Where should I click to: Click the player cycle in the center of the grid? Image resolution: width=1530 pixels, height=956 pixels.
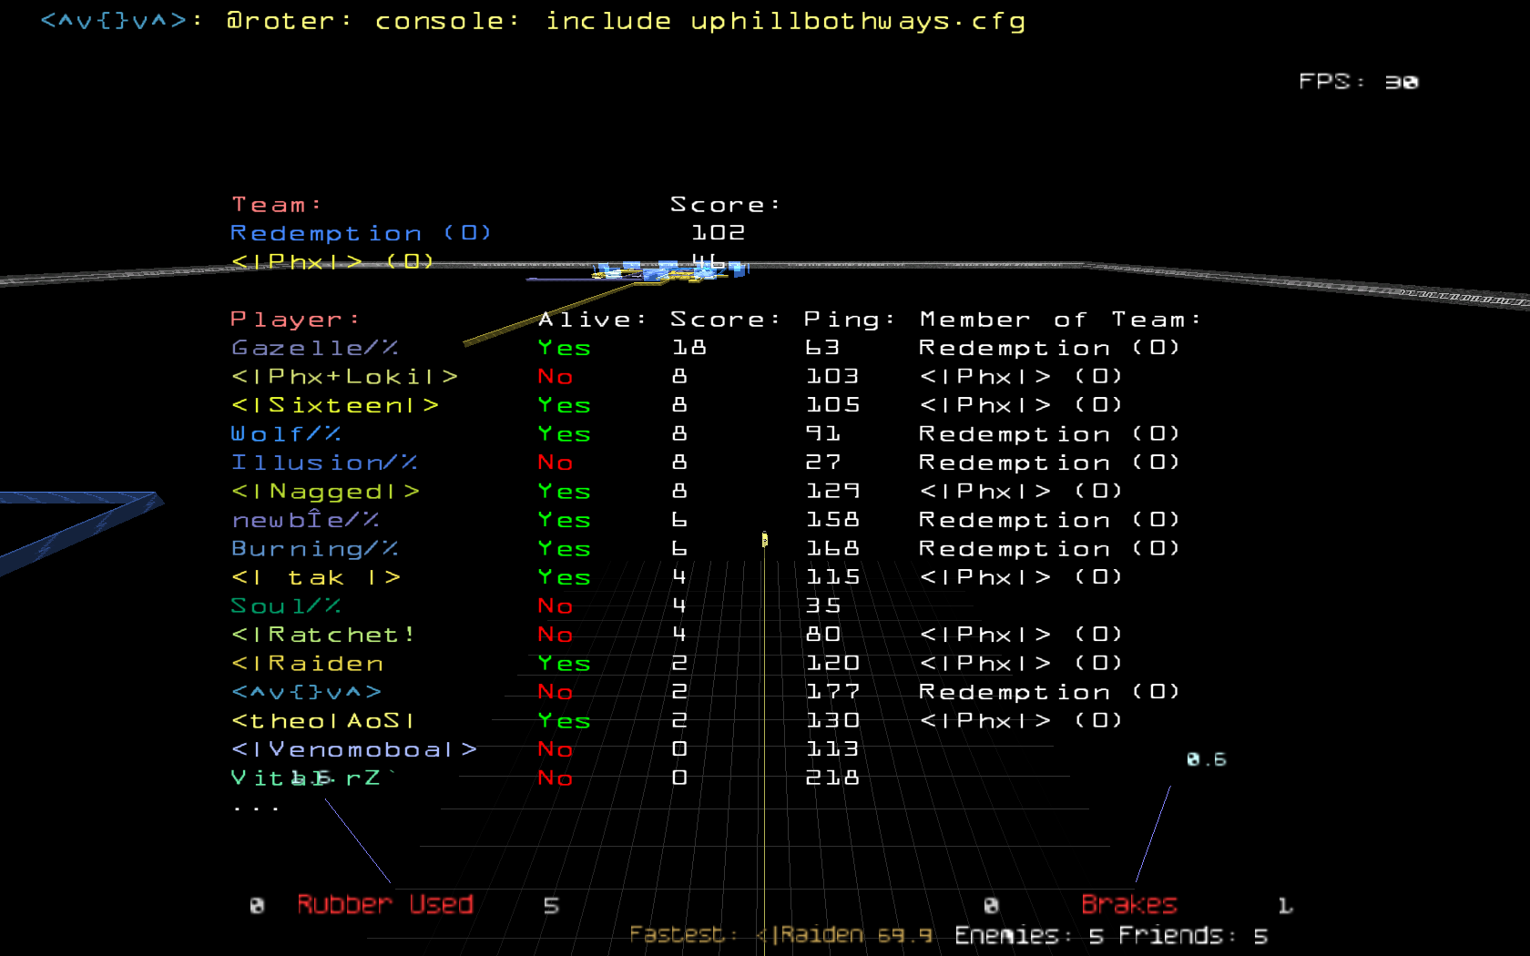tap(764, 540)
